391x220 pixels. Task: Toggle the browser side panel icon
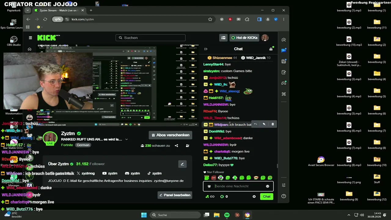[259, 19]
